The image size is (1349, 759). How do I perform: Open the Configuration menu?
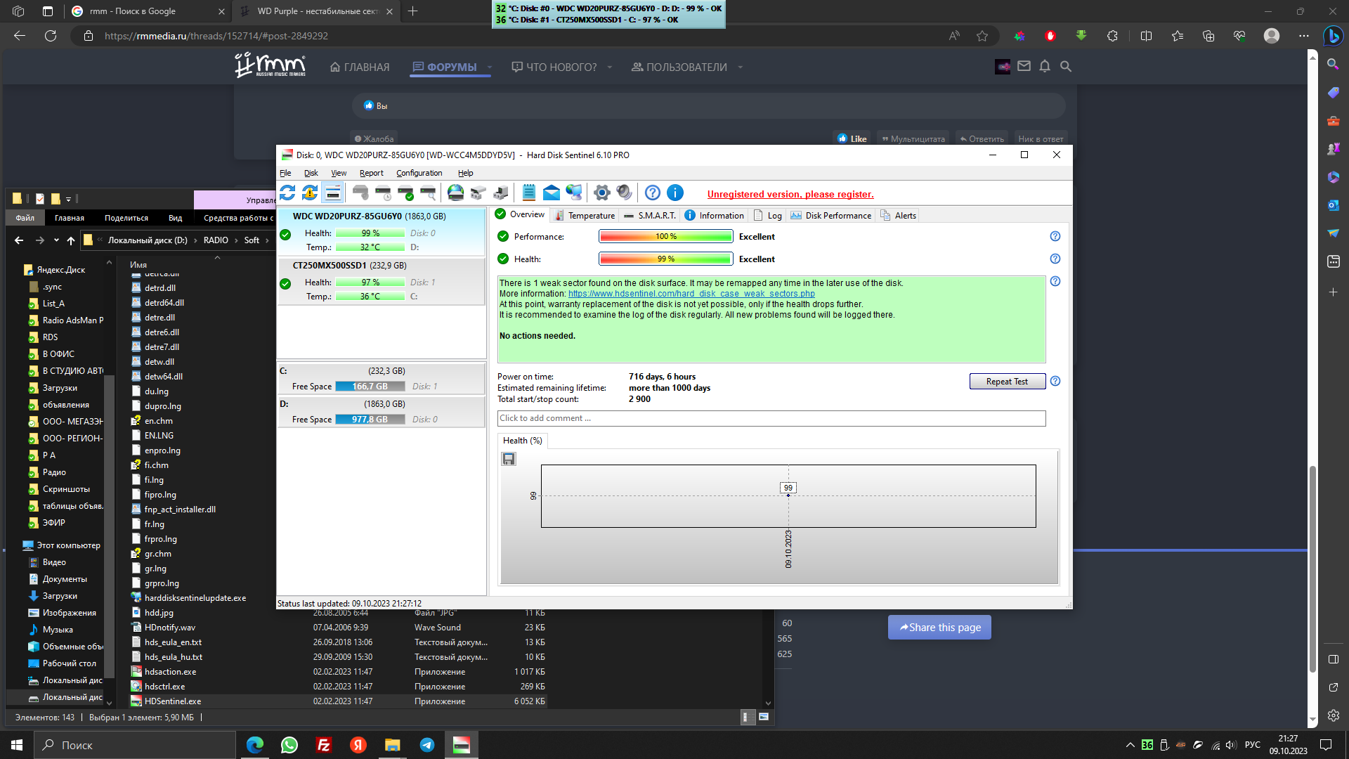pos(419,173)
